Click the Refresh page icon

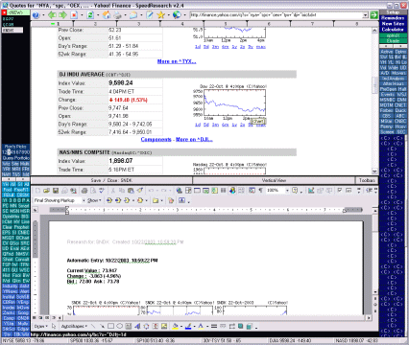coord(90,14)
